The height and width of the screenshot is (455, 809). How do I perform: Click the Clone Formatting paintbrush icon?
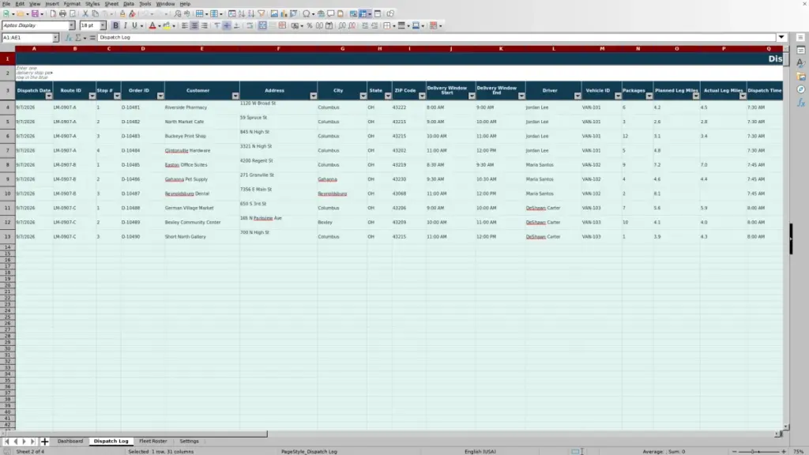pyautogui.click(x=122, y=13)
